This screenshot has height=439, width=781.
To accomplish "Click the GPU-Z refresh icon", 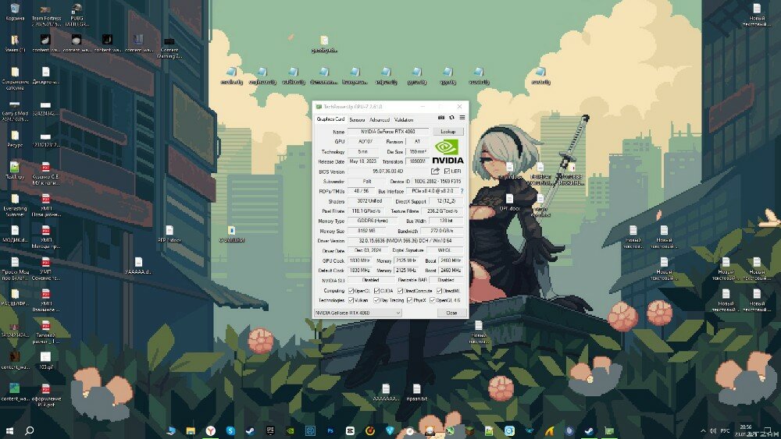I will (x=451, y=118).
